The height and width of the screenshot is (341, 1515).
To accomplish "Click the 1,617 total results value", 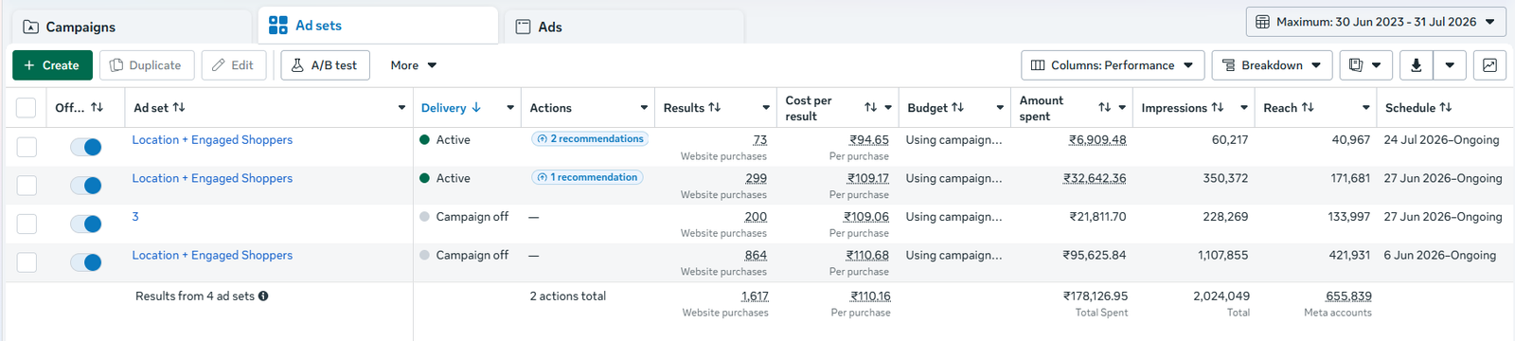I will tap(755, 296).
